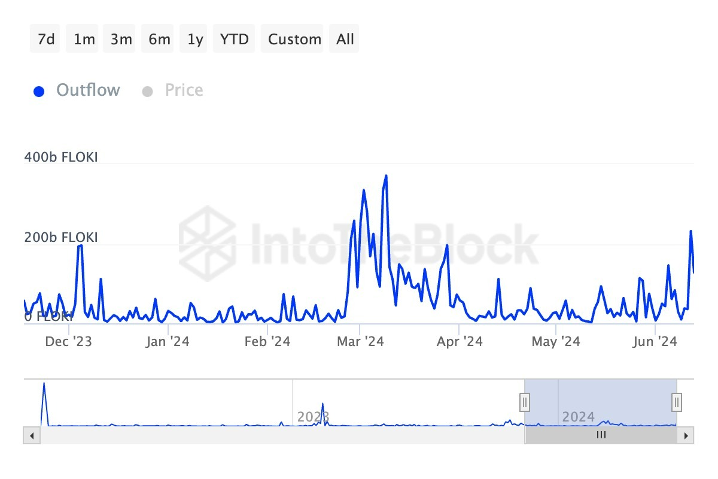Click the March 2024 outflow peak
The image size is (718, 479).
386,176
